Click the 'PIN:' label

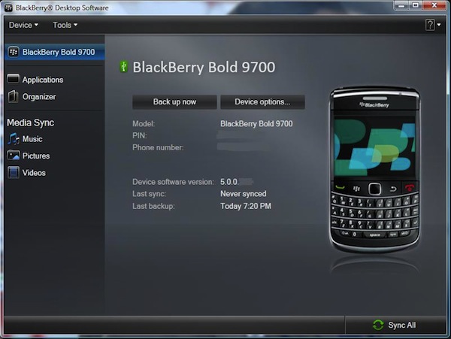click(x=140, y=135)
